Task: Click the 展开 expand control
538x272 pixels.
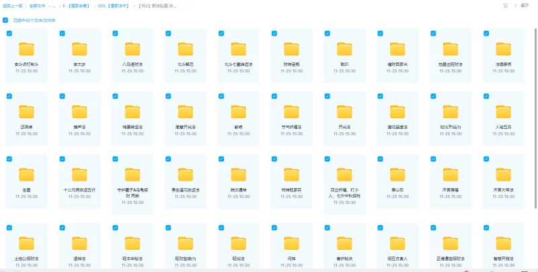Action: coord(524,5)
